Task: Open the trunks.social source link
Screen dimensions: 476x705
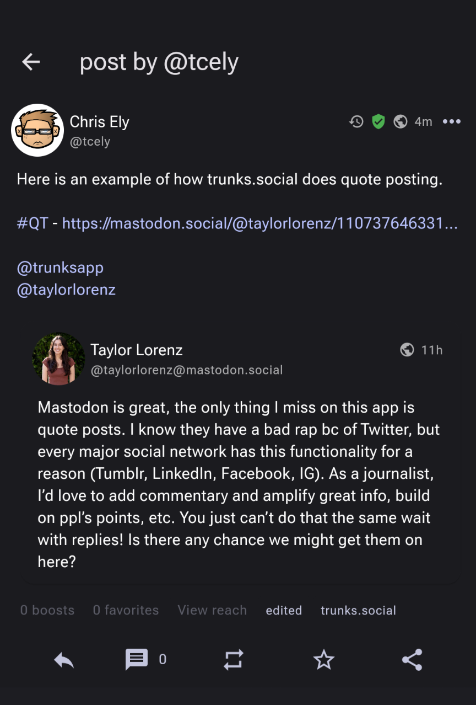Action: 358,610
